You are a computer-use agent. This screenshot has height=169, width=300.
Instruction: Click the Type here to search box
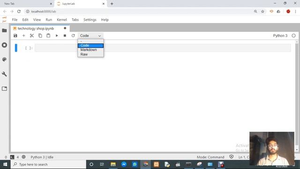point(48,164)
